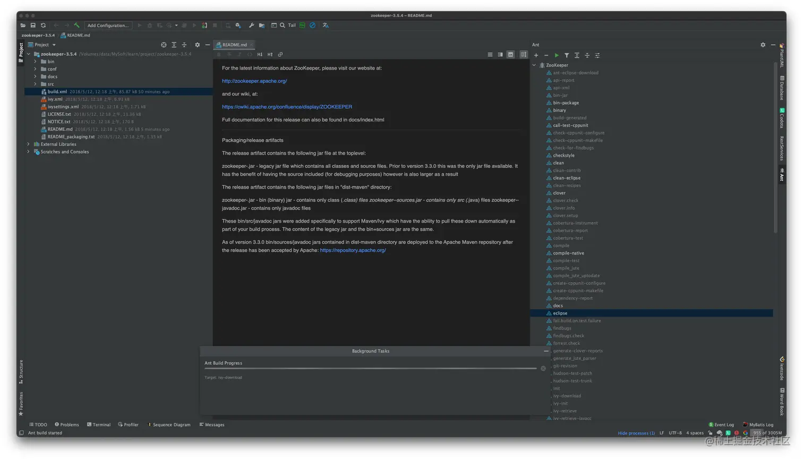Switch to the preview-only view icon
This screenshot has height=459, width=803.
510,55
